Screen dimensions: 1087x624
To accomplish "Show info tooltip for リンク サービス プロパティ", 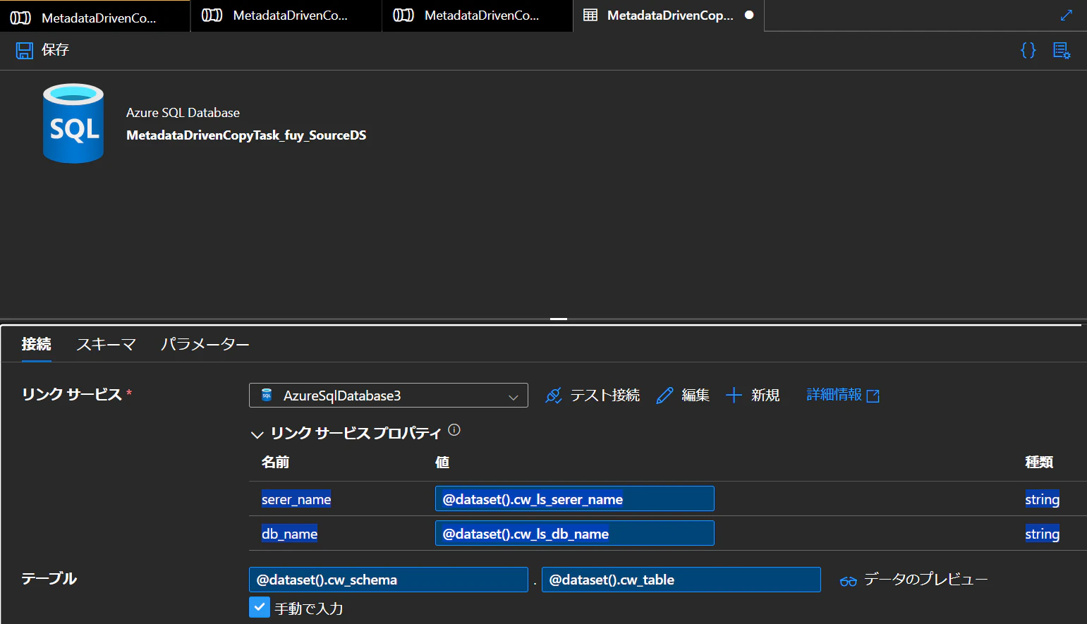I will (x=454, y=430).
